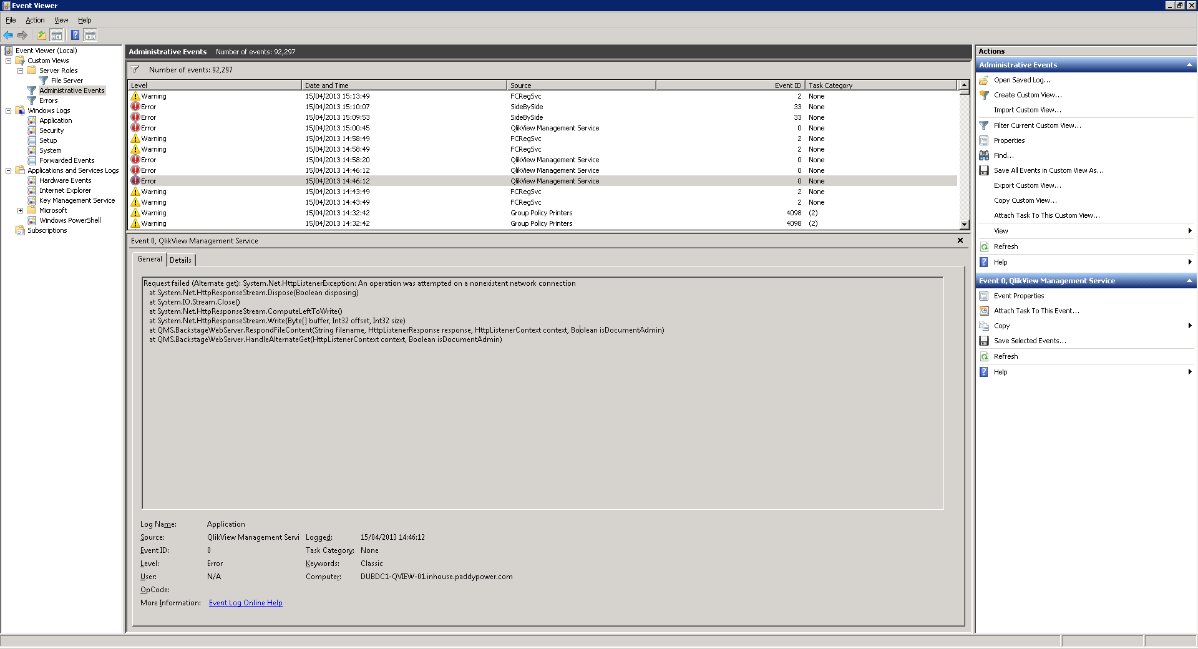Click events list scrollbar up arrow
This screenshot has width=1198, height=649.
pyautogui.click(x=964, y=85)
